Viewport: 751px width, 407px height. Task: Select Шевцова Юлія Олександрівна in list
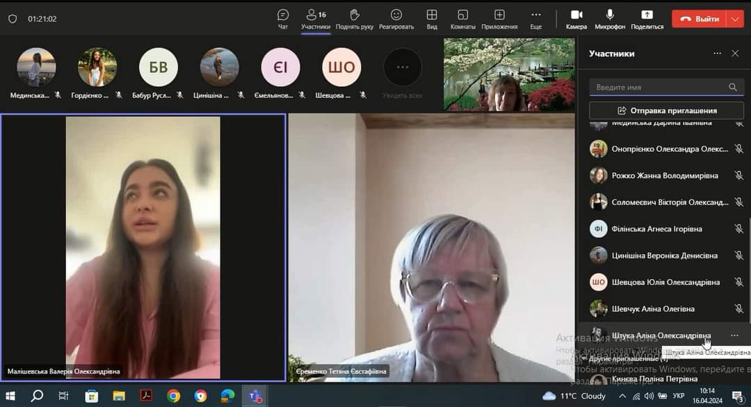coord(666,282)
